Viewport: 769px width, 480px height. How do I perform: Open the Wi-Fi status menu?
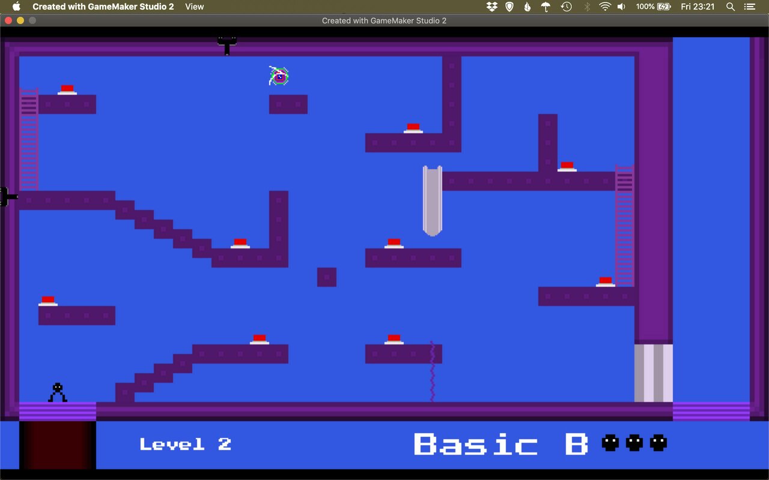click(x=605, y=7)
